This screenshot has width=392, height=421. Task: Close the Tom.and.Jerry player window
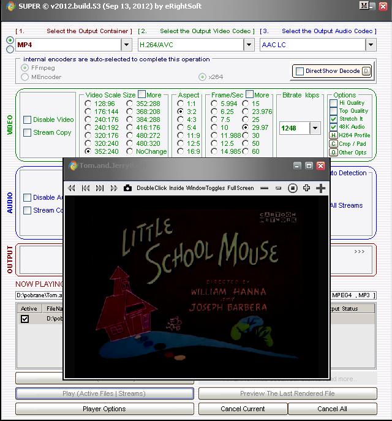[x=320, y=165]
